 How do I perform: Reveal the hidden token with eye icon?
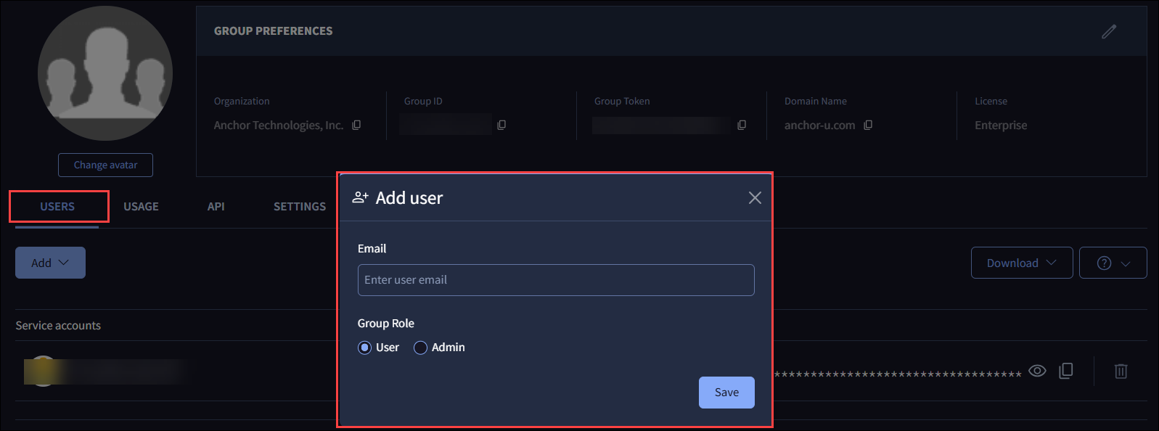click(x=1037, y=371)
